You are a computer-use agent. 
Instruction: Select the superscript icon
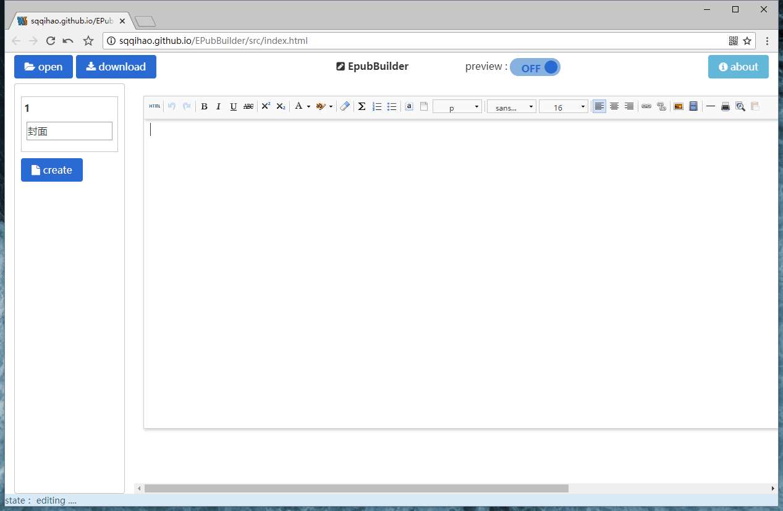coord(265,106)
